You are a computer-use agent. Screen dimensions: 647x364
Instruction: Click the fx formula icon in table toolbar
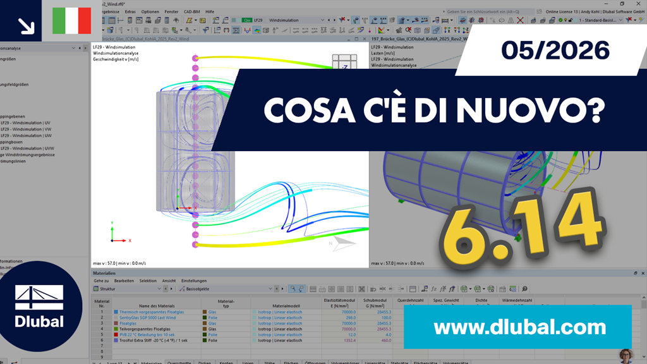433,289
